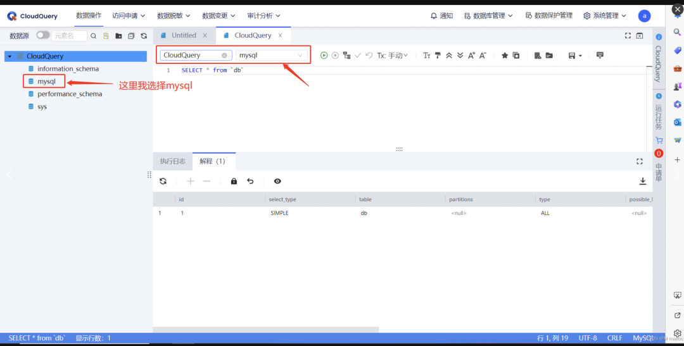Roll back transaction with the undo arrow icon
The height and width of the screenshot is (346, 684).
(369, 55)
